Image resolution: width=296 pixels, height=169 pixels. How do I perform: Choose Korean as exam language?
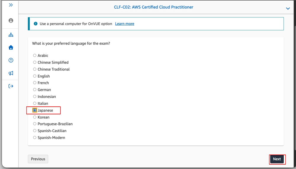[x=35, y=117]
